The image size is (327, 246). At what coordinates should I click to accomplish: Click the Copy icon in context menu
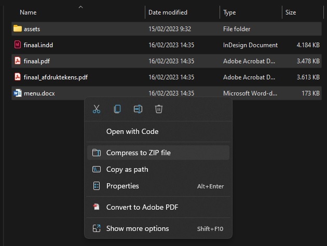(117, 109)
